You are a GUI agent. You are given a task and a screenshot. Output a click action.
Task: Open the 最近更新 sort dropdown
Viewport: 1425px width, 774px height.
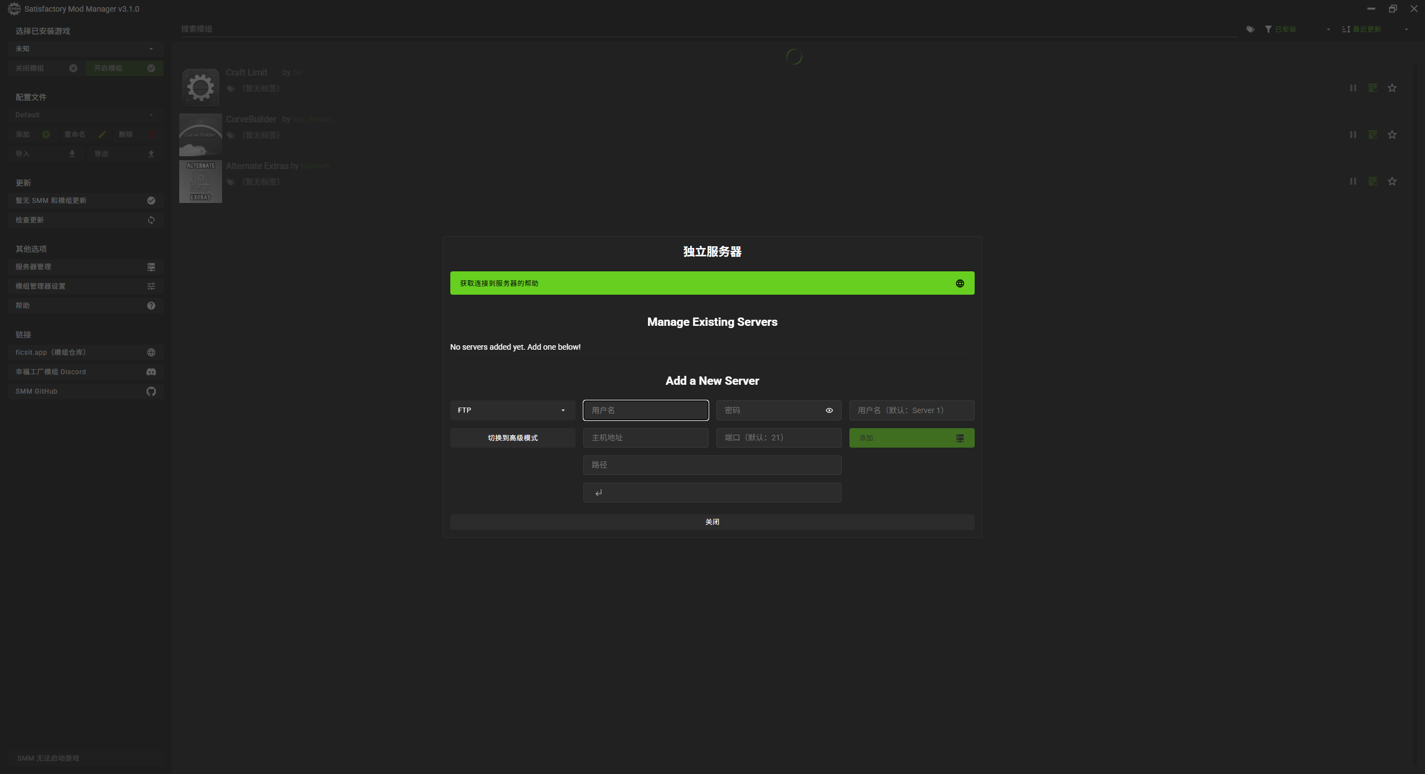point(1375,29)
